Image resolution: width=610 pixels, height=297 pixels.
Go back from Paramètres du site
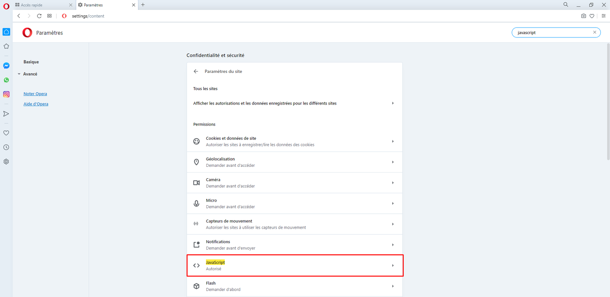(x=196, y=71)
